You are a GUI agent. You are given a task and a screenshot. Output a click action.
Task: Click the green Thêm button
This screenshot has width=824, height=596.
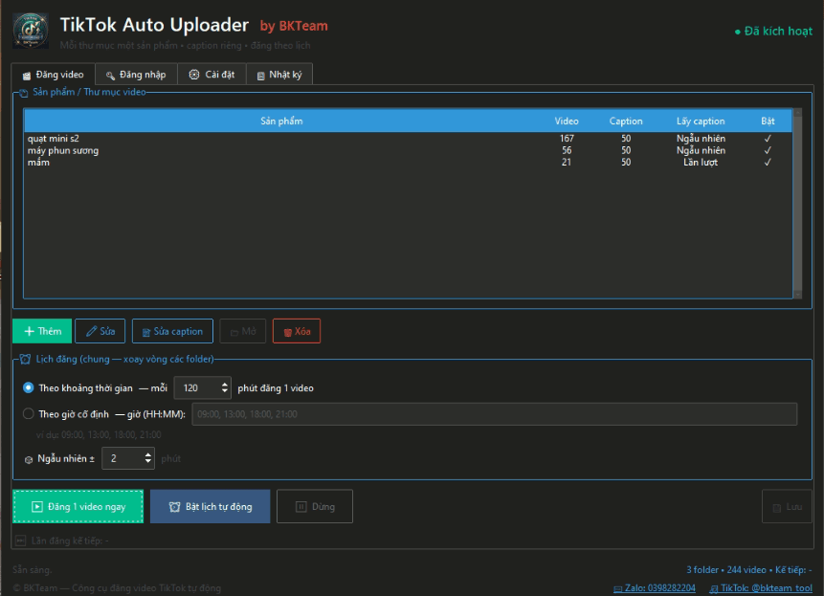point(42,331)
